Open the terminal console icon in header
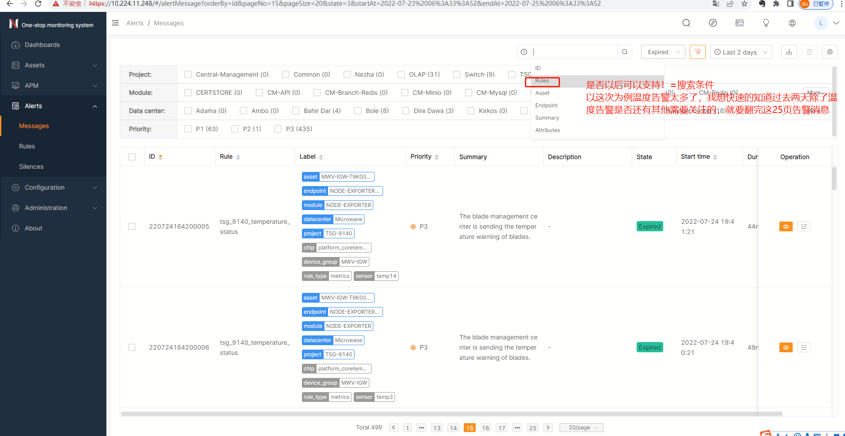 (x=739, y=23)
